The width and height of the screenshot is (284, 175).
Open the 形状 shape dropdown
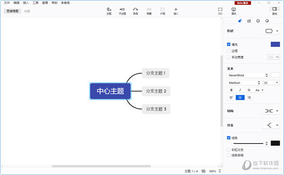click(x=271, y=31)
